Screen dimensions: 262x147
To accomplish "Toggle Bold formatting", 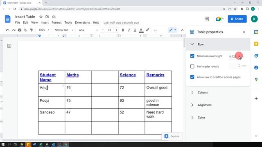I will point(123,30).
